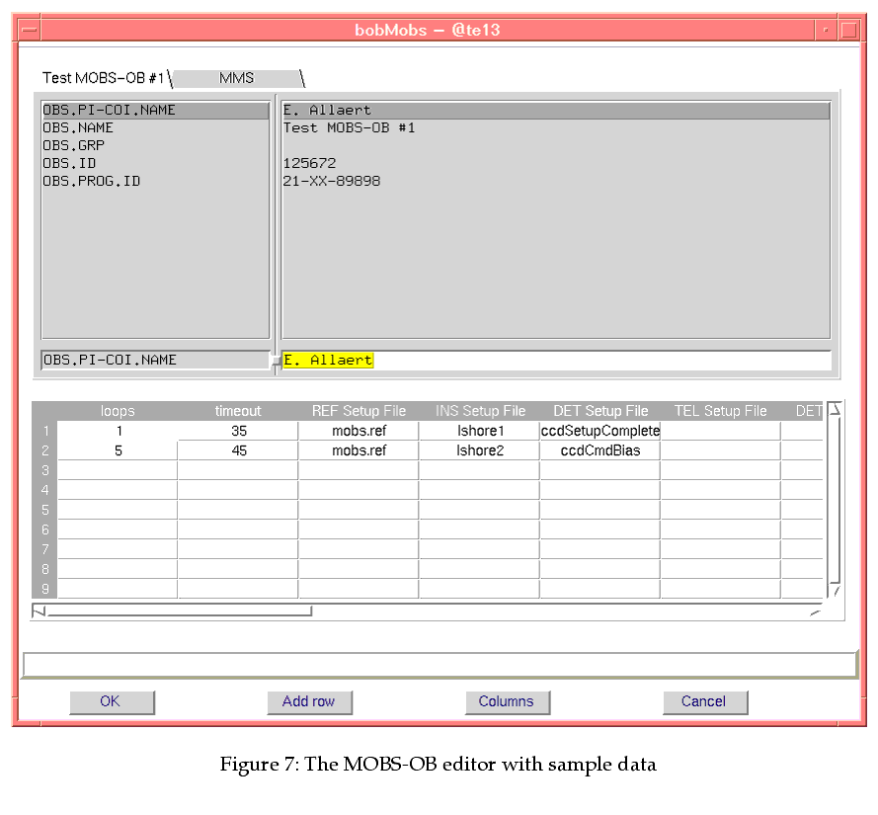Click loops cell with value 5
This screenshot has height=815, width=878.
pyautogui.click(x=118, y=450)
